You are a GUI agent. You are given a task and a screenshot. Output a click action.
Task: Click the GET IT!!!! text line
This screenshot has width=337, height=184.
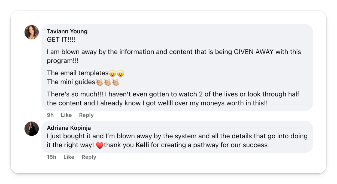pyautogui.click(x=61, y=40)
